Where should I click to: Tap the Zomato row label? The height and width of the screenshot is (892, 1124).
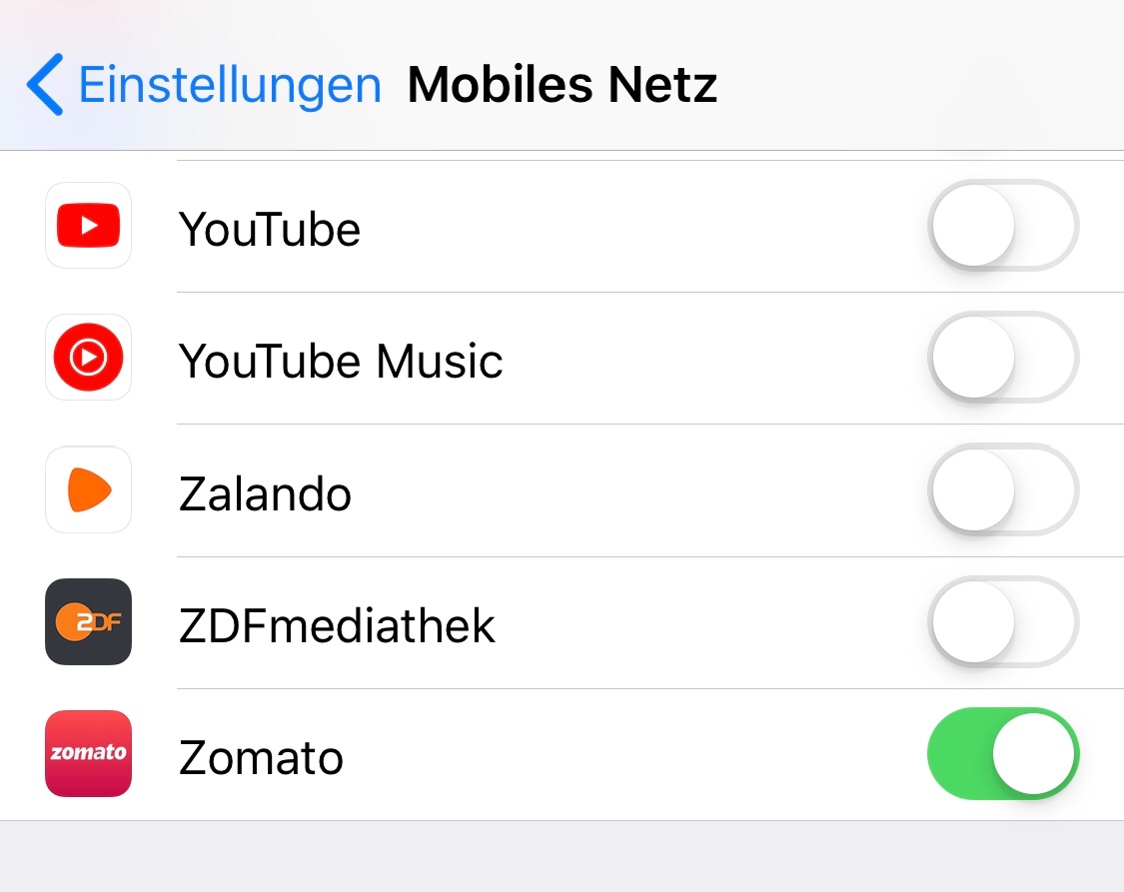(x=261, y=757)
